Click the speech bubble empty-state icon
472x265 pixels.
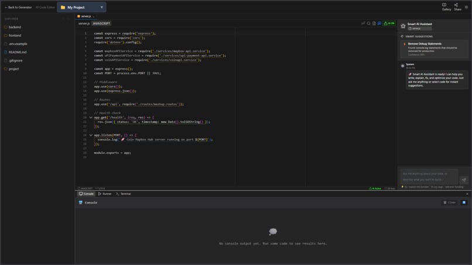(x=273, y=232)
